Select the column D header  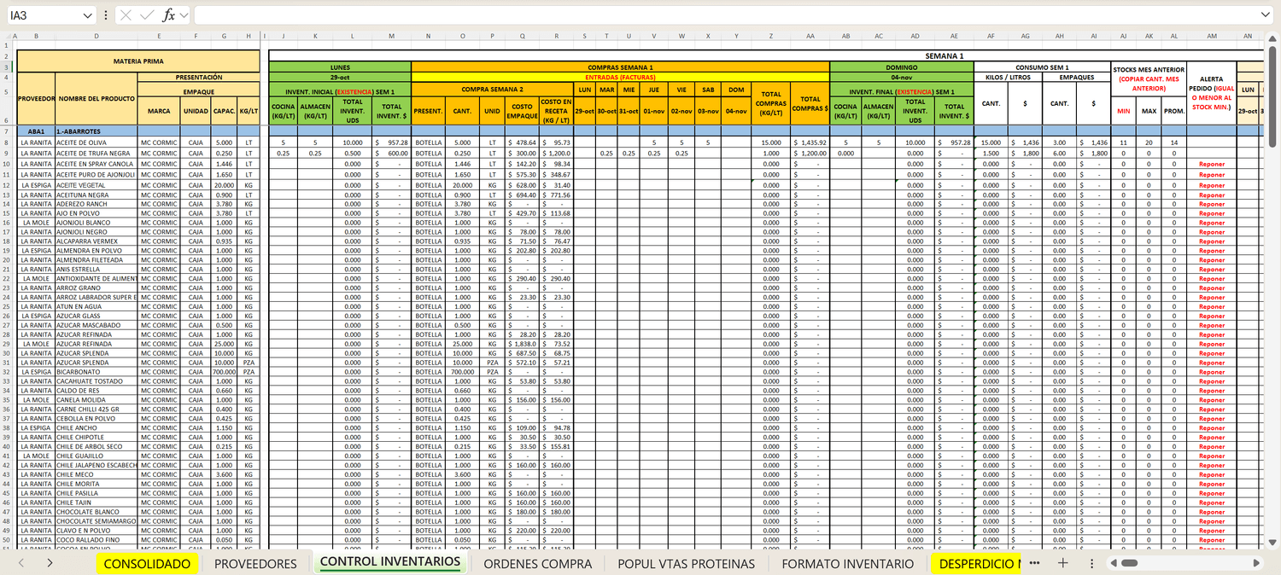coord(97,36)
